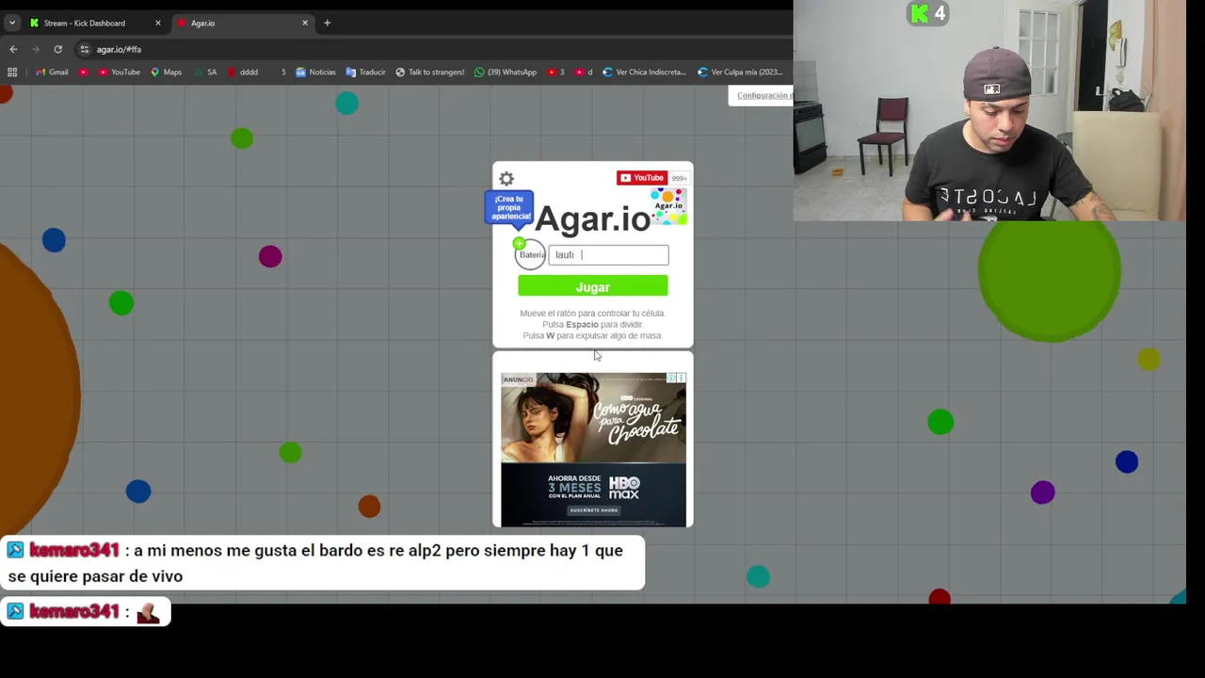Click the green plus add-skin badge

(519, 244)
